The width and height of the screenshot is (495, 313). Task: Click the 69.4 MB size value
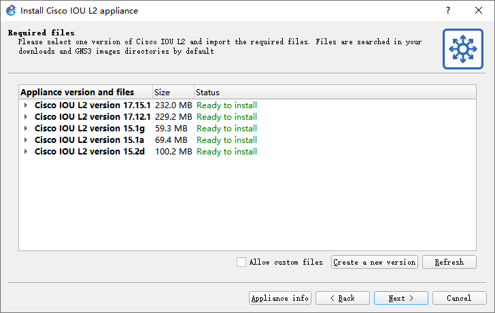[x=171, y=140]
